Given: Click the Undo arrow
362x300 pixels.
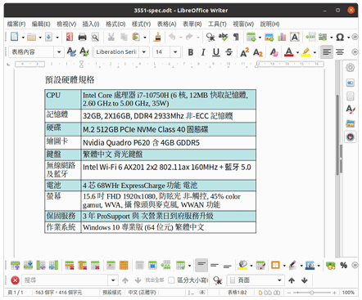Looking at the screenshot, I should 172,37.
